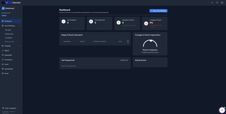Click the Aiuto e Supporto question icon
The height and width of the screenshot is (114, 226).
tap(3, 108)
